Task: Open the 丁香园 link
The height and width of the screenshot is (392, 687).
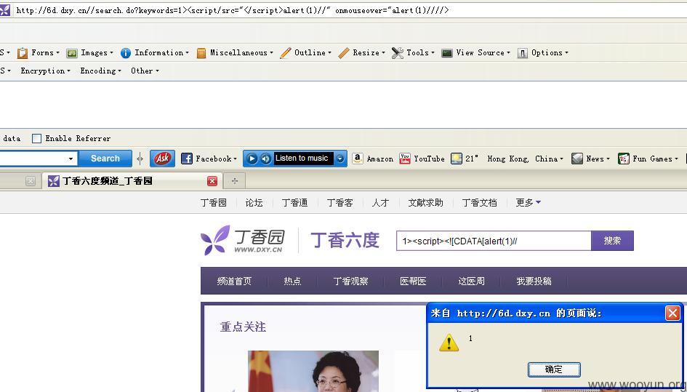Action: click(214, 203)
